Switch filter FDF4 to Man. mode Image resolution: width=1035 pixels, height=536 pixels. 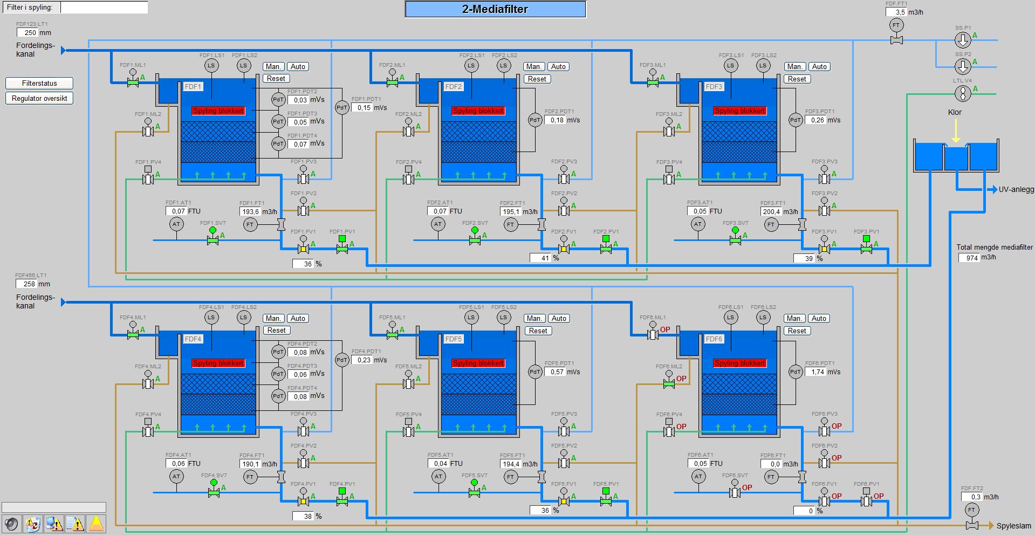[x=273, y=318]
